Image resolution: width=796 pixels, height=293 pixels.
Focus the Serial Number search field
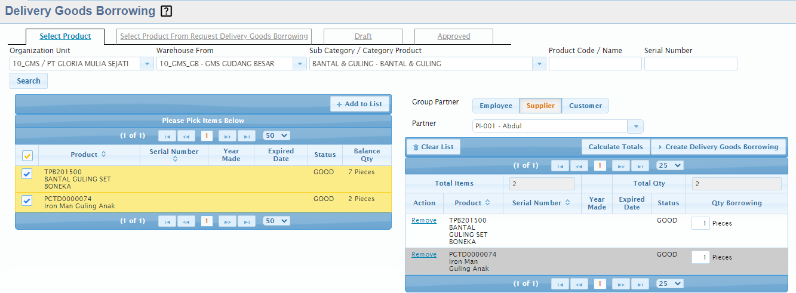pos(691,63)
